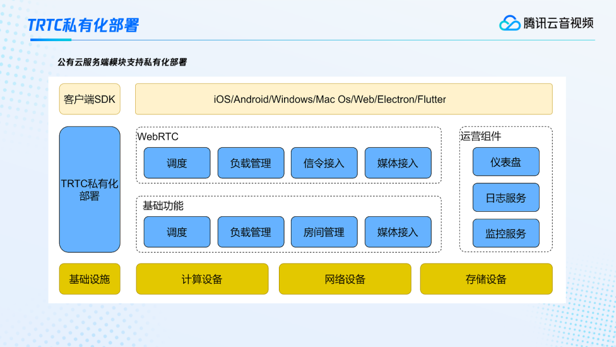Click 负载管理 in the 基础功能 group

[x=250, y=232]
